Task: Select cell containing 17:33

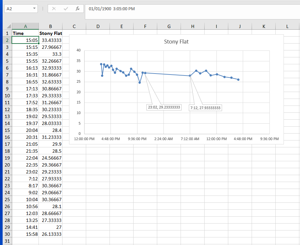Action: (25, 96)
